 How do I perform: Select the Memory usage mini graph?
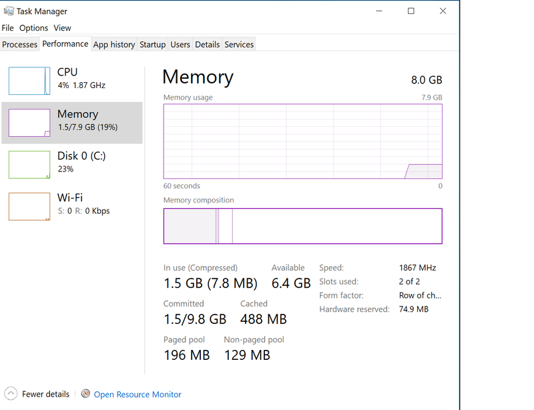(x=29, y=123)
